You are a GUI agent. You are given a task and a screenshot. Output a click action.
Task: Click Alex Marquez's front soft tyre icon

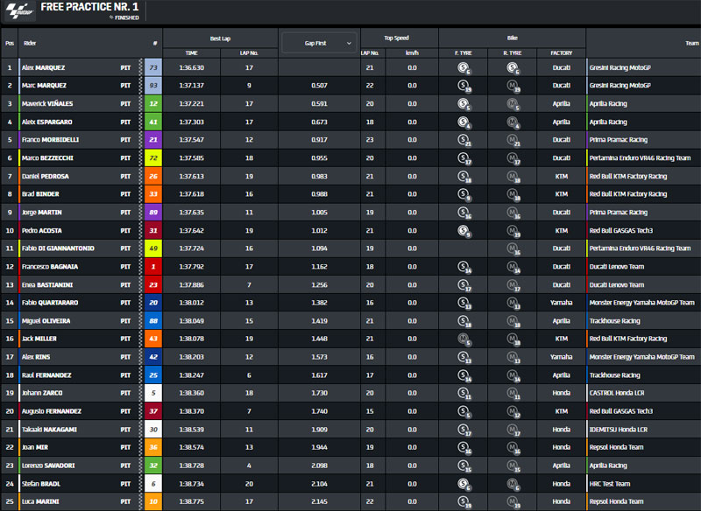(x=464, y=67)
